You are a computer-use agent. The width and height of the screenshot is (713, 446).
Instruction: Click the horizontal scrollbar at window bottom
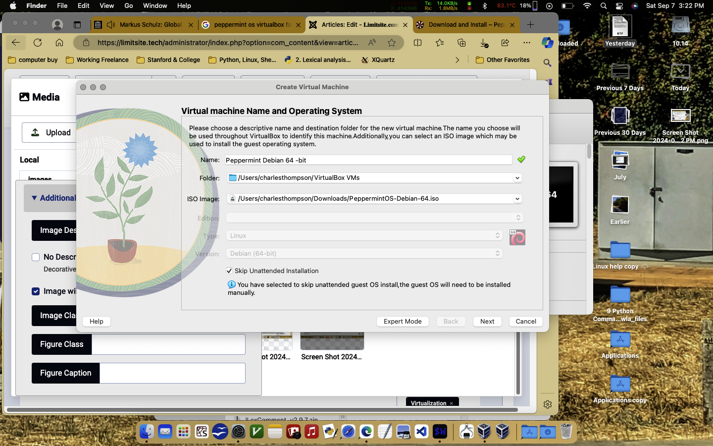click(262, 410)
